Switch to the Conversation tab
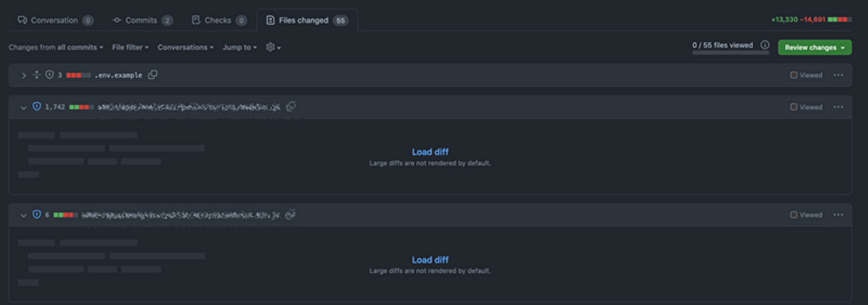Image resolution: width=868 pixels, height=305 pixels. [55, 20]
